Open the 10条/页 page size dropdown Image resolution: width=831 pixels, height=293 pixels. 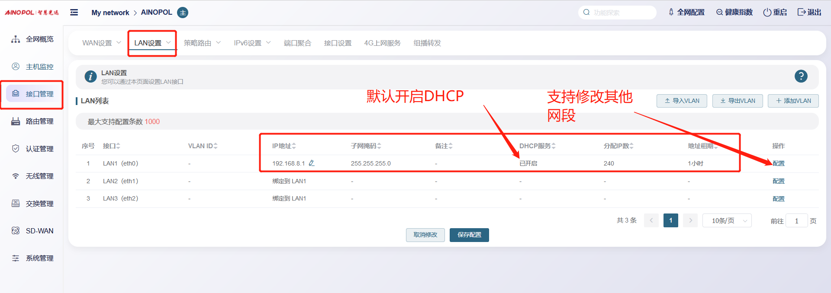click(x=727, y=221)
